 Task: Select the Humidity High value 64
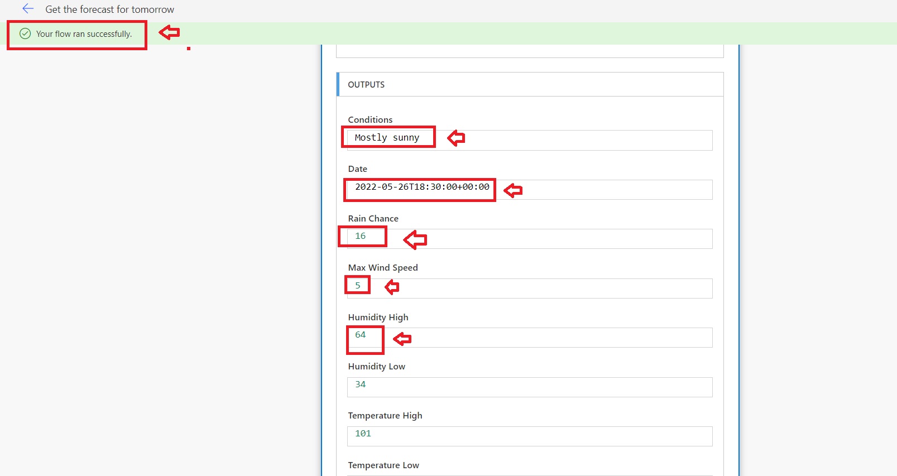pos(361,335)
